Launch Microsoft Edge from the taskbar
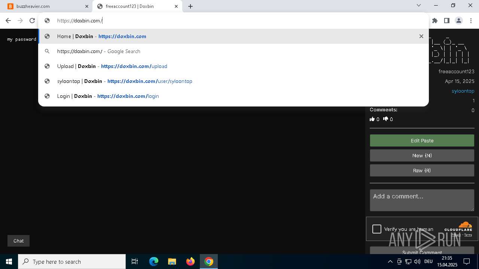 click(x=154, y=262)
